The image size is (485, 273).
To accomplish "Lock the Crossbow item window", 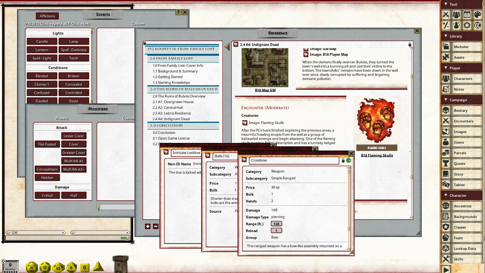I will (344, 160).
